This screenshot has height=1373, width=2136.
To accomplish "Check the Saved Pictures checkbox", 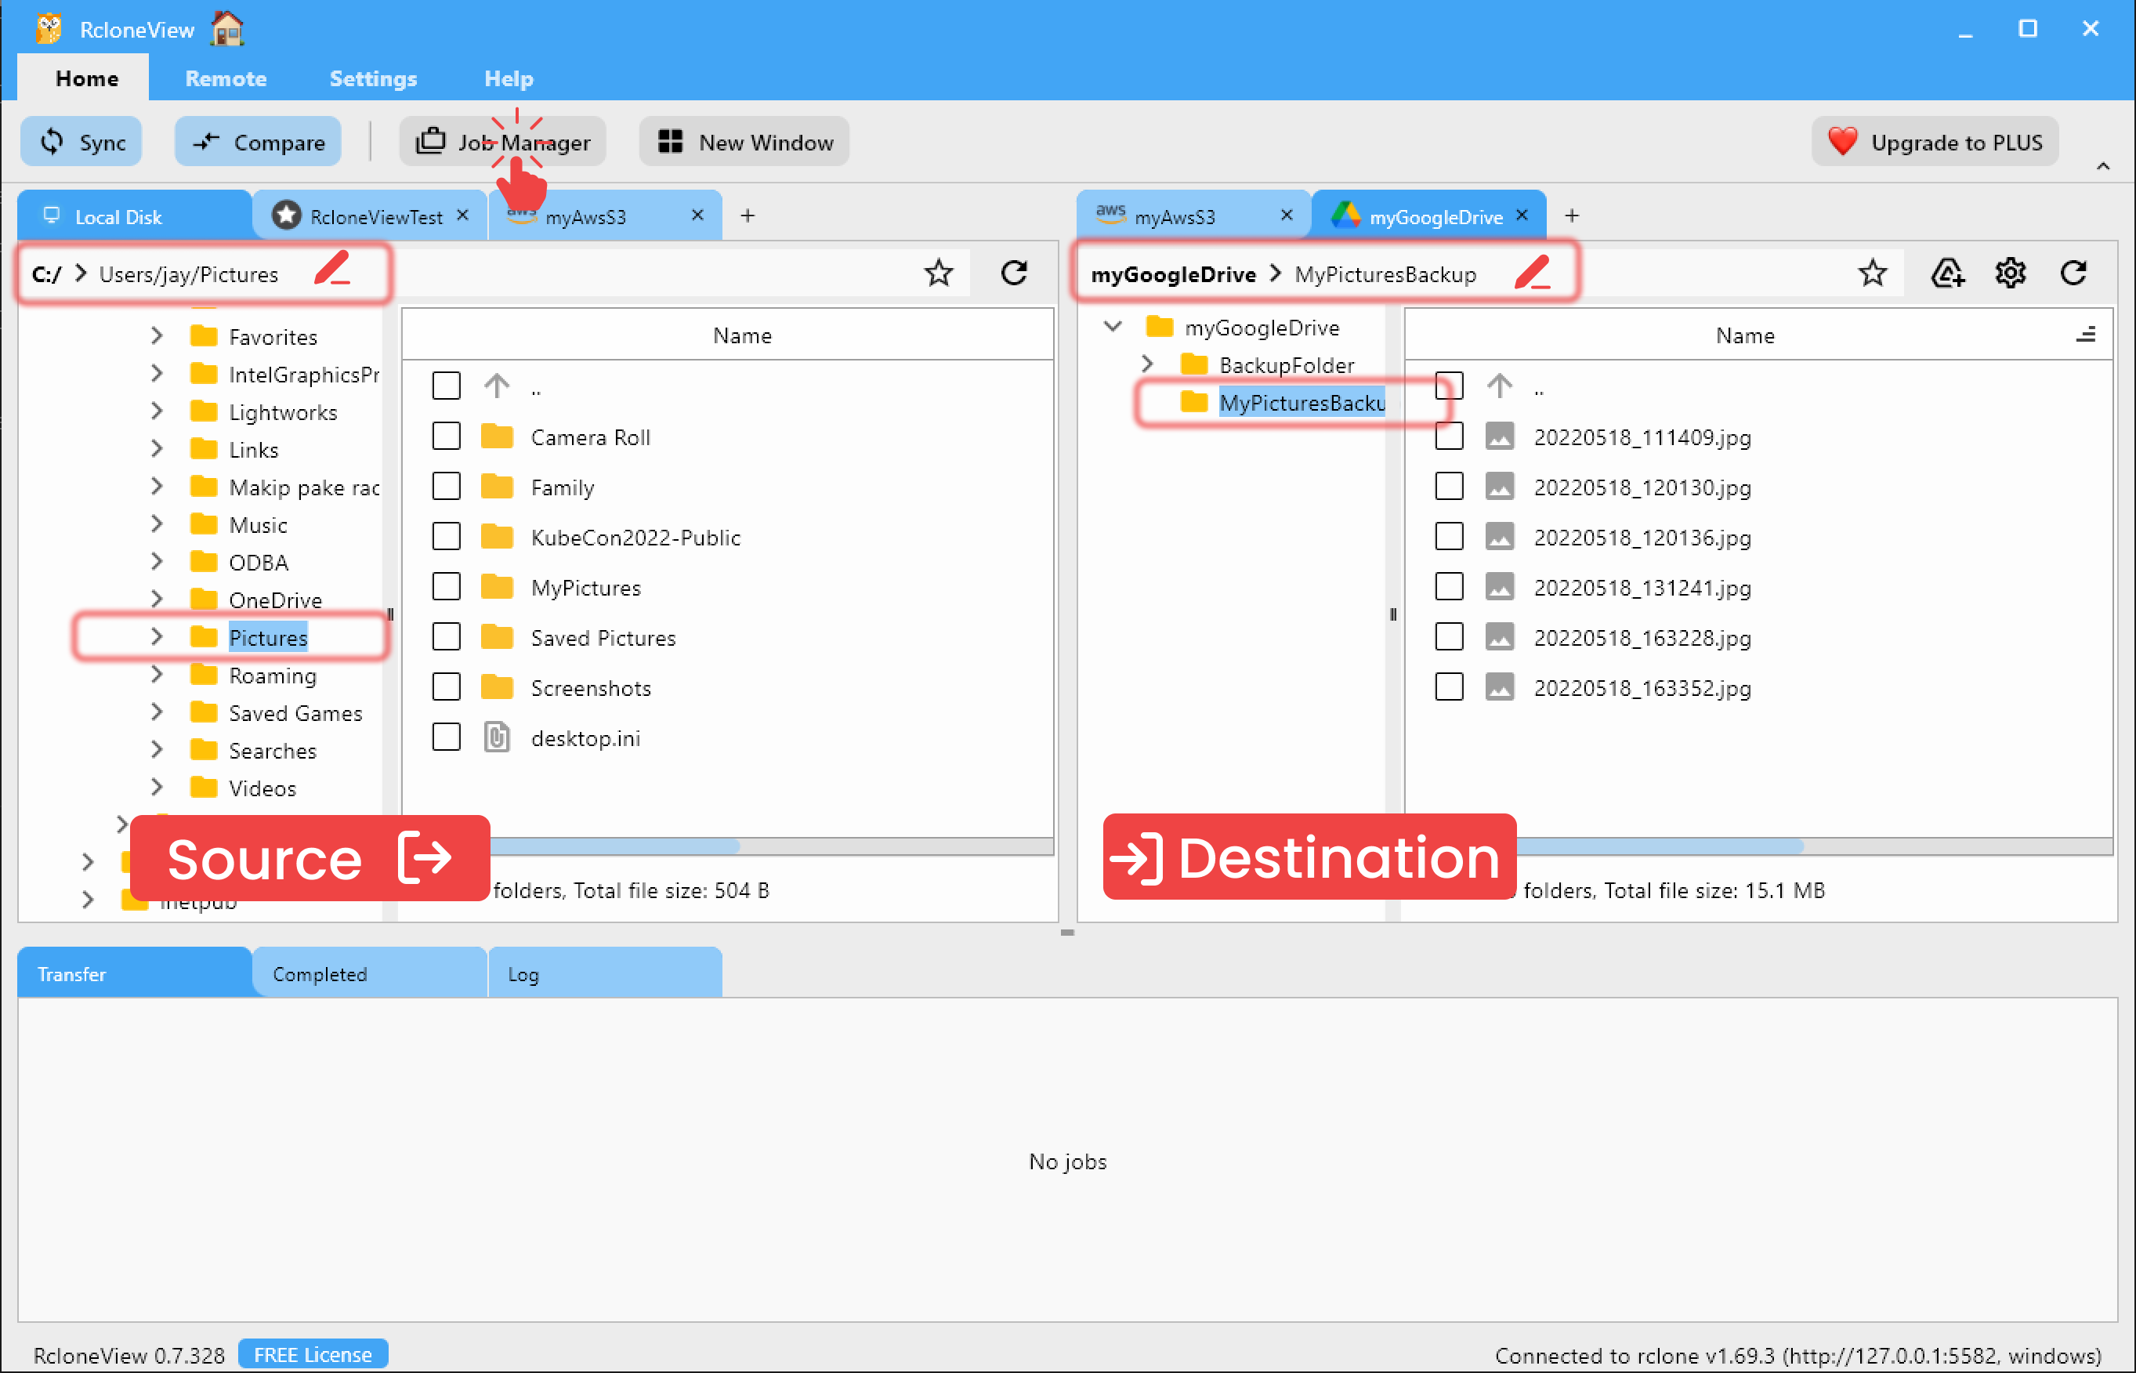I will pyautogui.click(x=446, y=636).
